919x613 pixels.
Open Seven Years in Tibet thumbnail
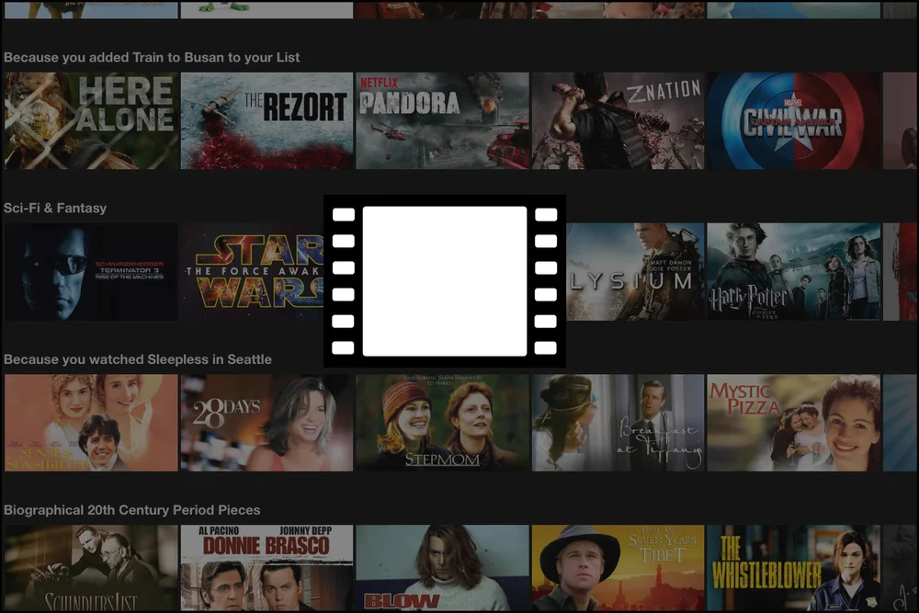pyautogui.click(x=618, y=568)
